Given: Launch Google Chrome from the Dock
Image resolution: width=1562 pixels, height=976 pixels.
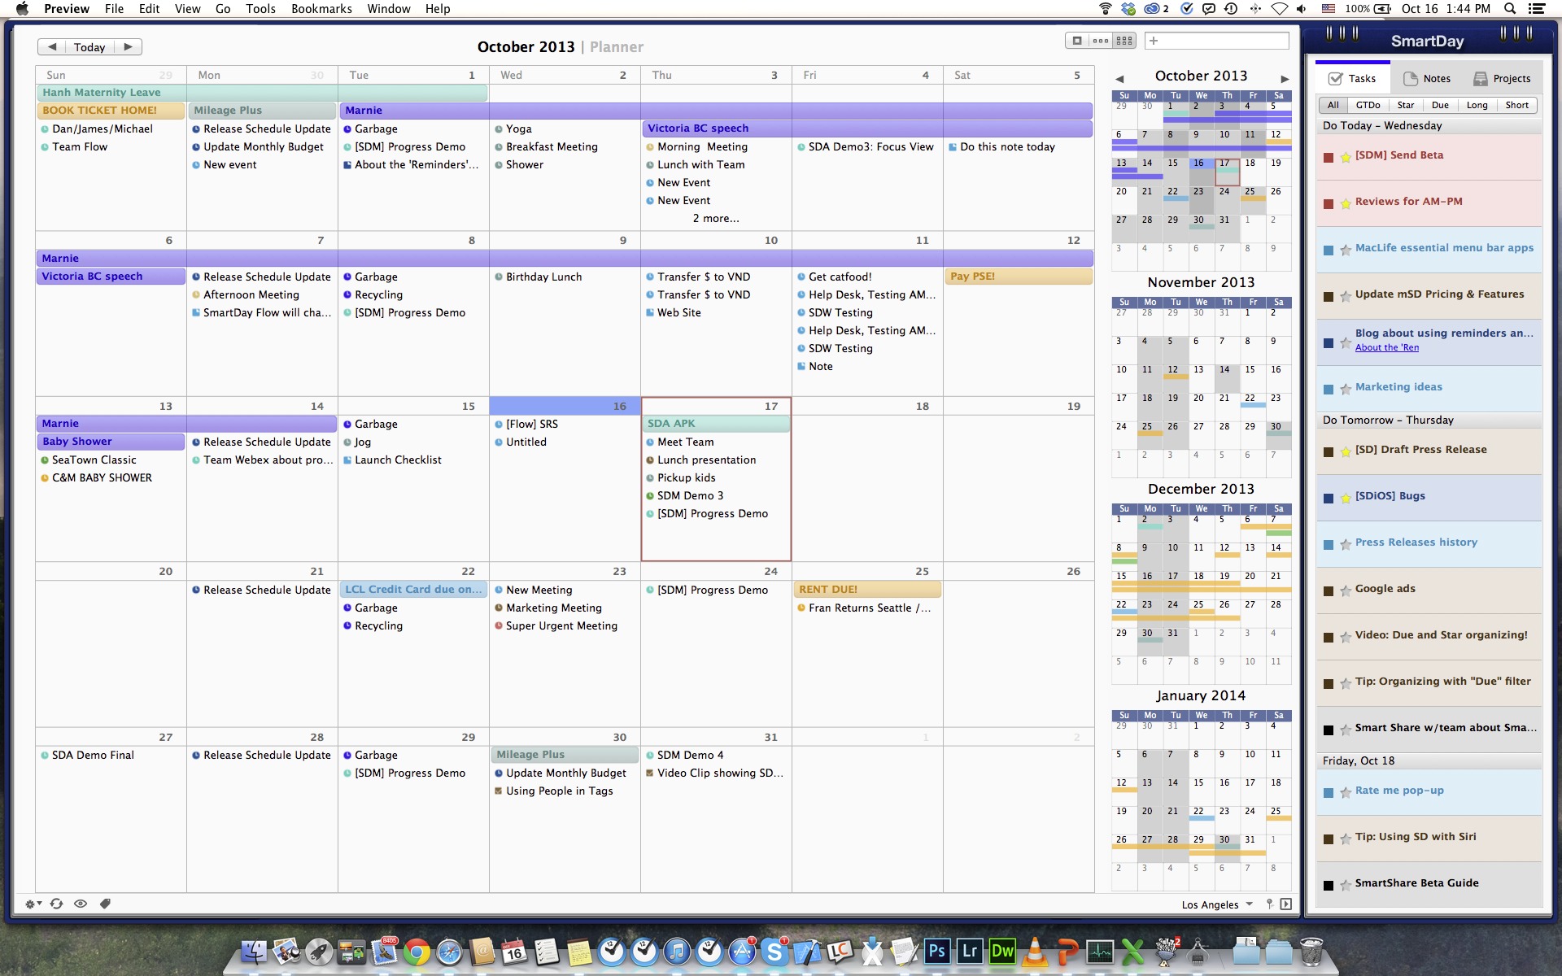Looking at the screenshot, I should tap(417, 951).
